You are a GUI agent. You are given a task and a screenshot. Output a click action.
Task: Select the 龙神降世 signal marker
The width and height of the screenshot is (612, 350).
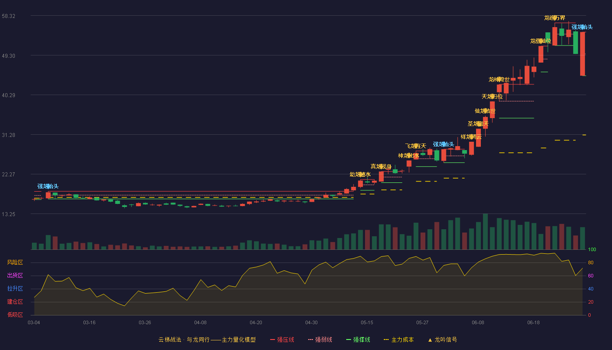(x=499, y=79)
